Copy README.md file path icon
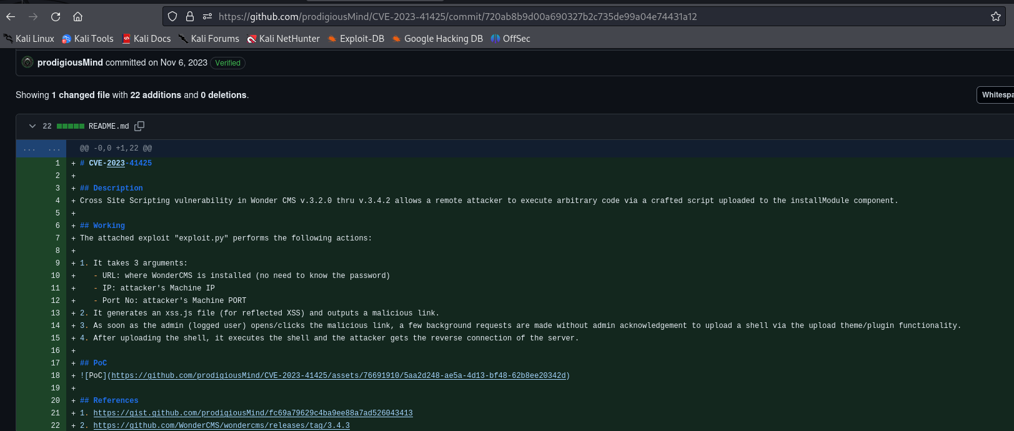Image resolution: width=1014 pixels, height=431 pixels. [139, 126]
